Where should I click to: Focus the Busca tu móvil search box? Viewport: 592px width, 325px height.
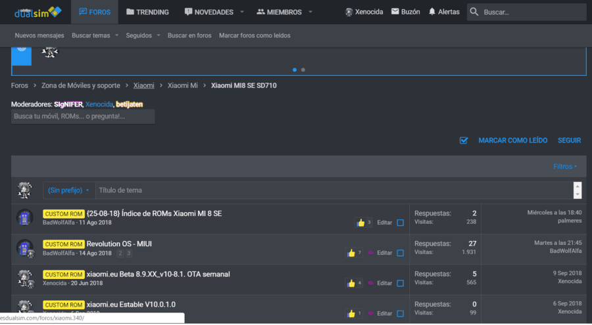(83, 116)
